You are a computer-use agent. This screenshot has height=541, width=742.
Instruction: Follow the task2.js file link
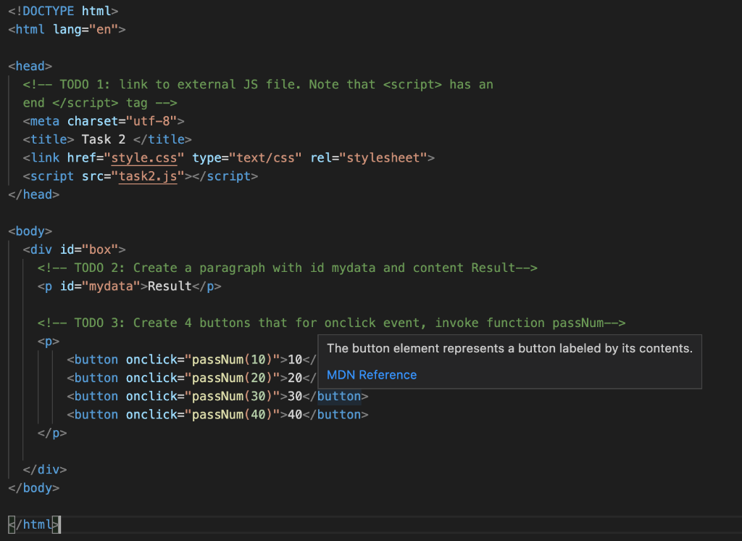coord(147,175)
